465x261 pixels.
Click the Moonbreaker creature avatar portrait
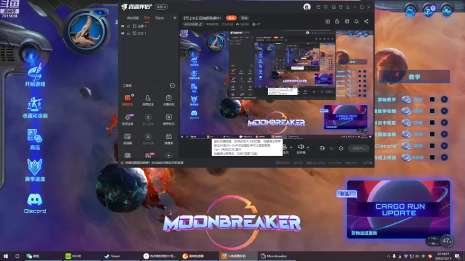86,32
